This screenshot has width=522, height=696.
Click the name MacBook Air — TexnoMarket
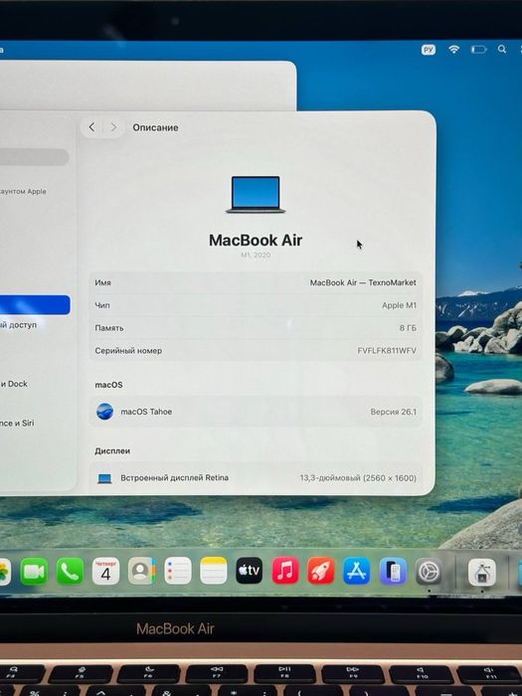(363, 282)
